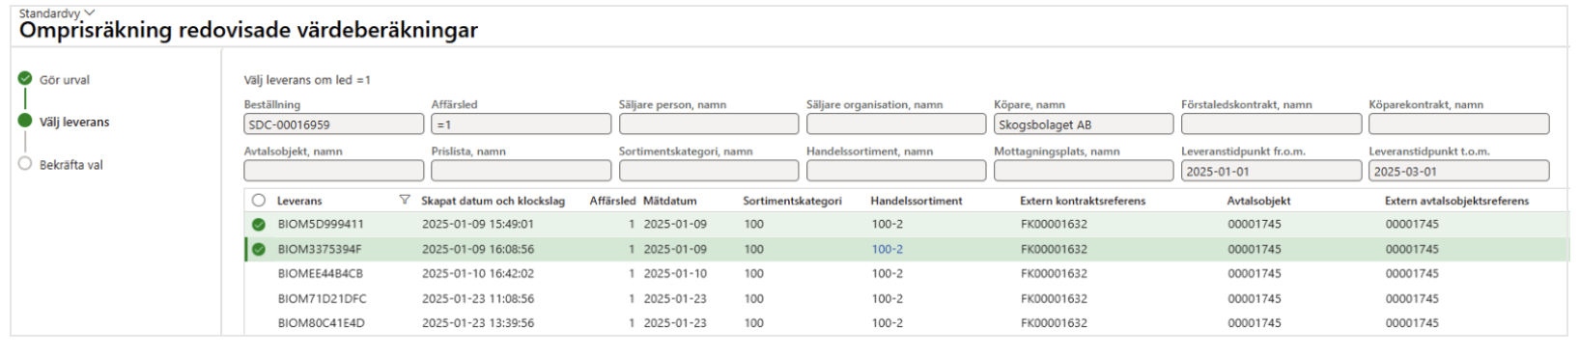Click FK00001632 in the BIOM5D999411 row
Viewport: 1580px width, 355px height.
1054,224
